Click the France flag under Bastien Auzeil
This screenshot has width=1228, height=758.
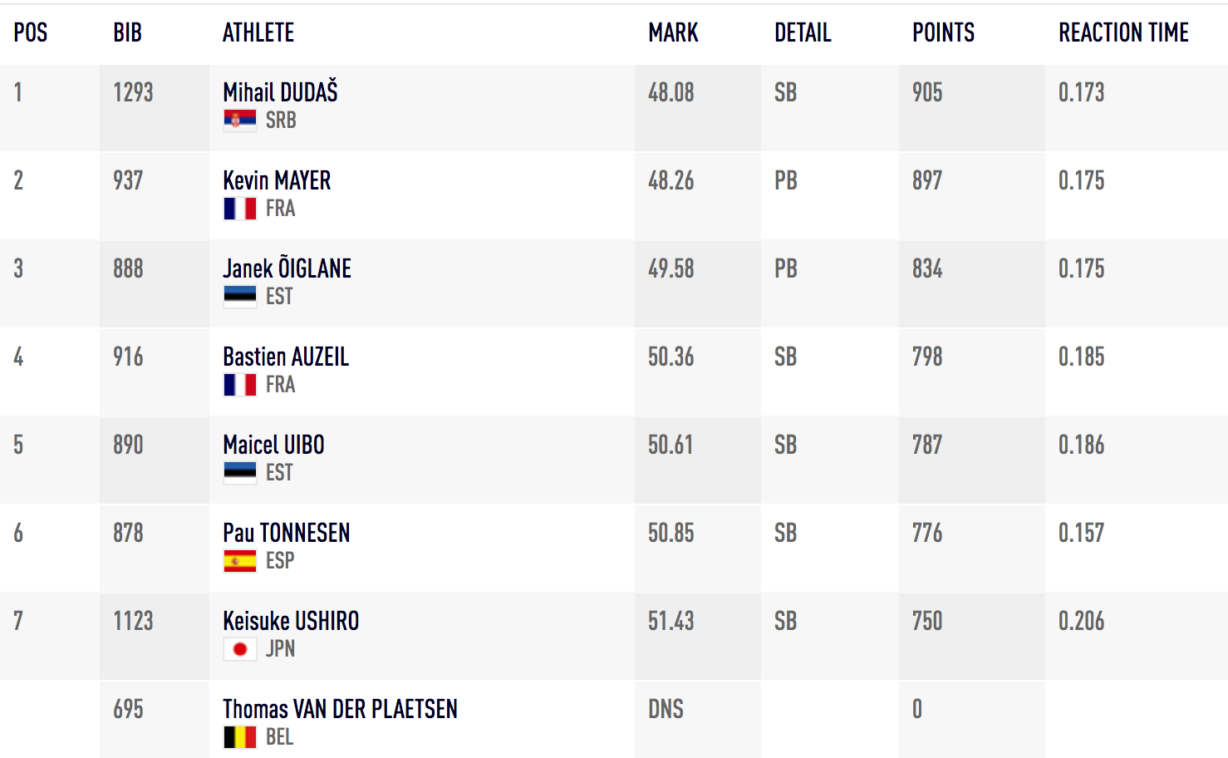coord(239,385)
